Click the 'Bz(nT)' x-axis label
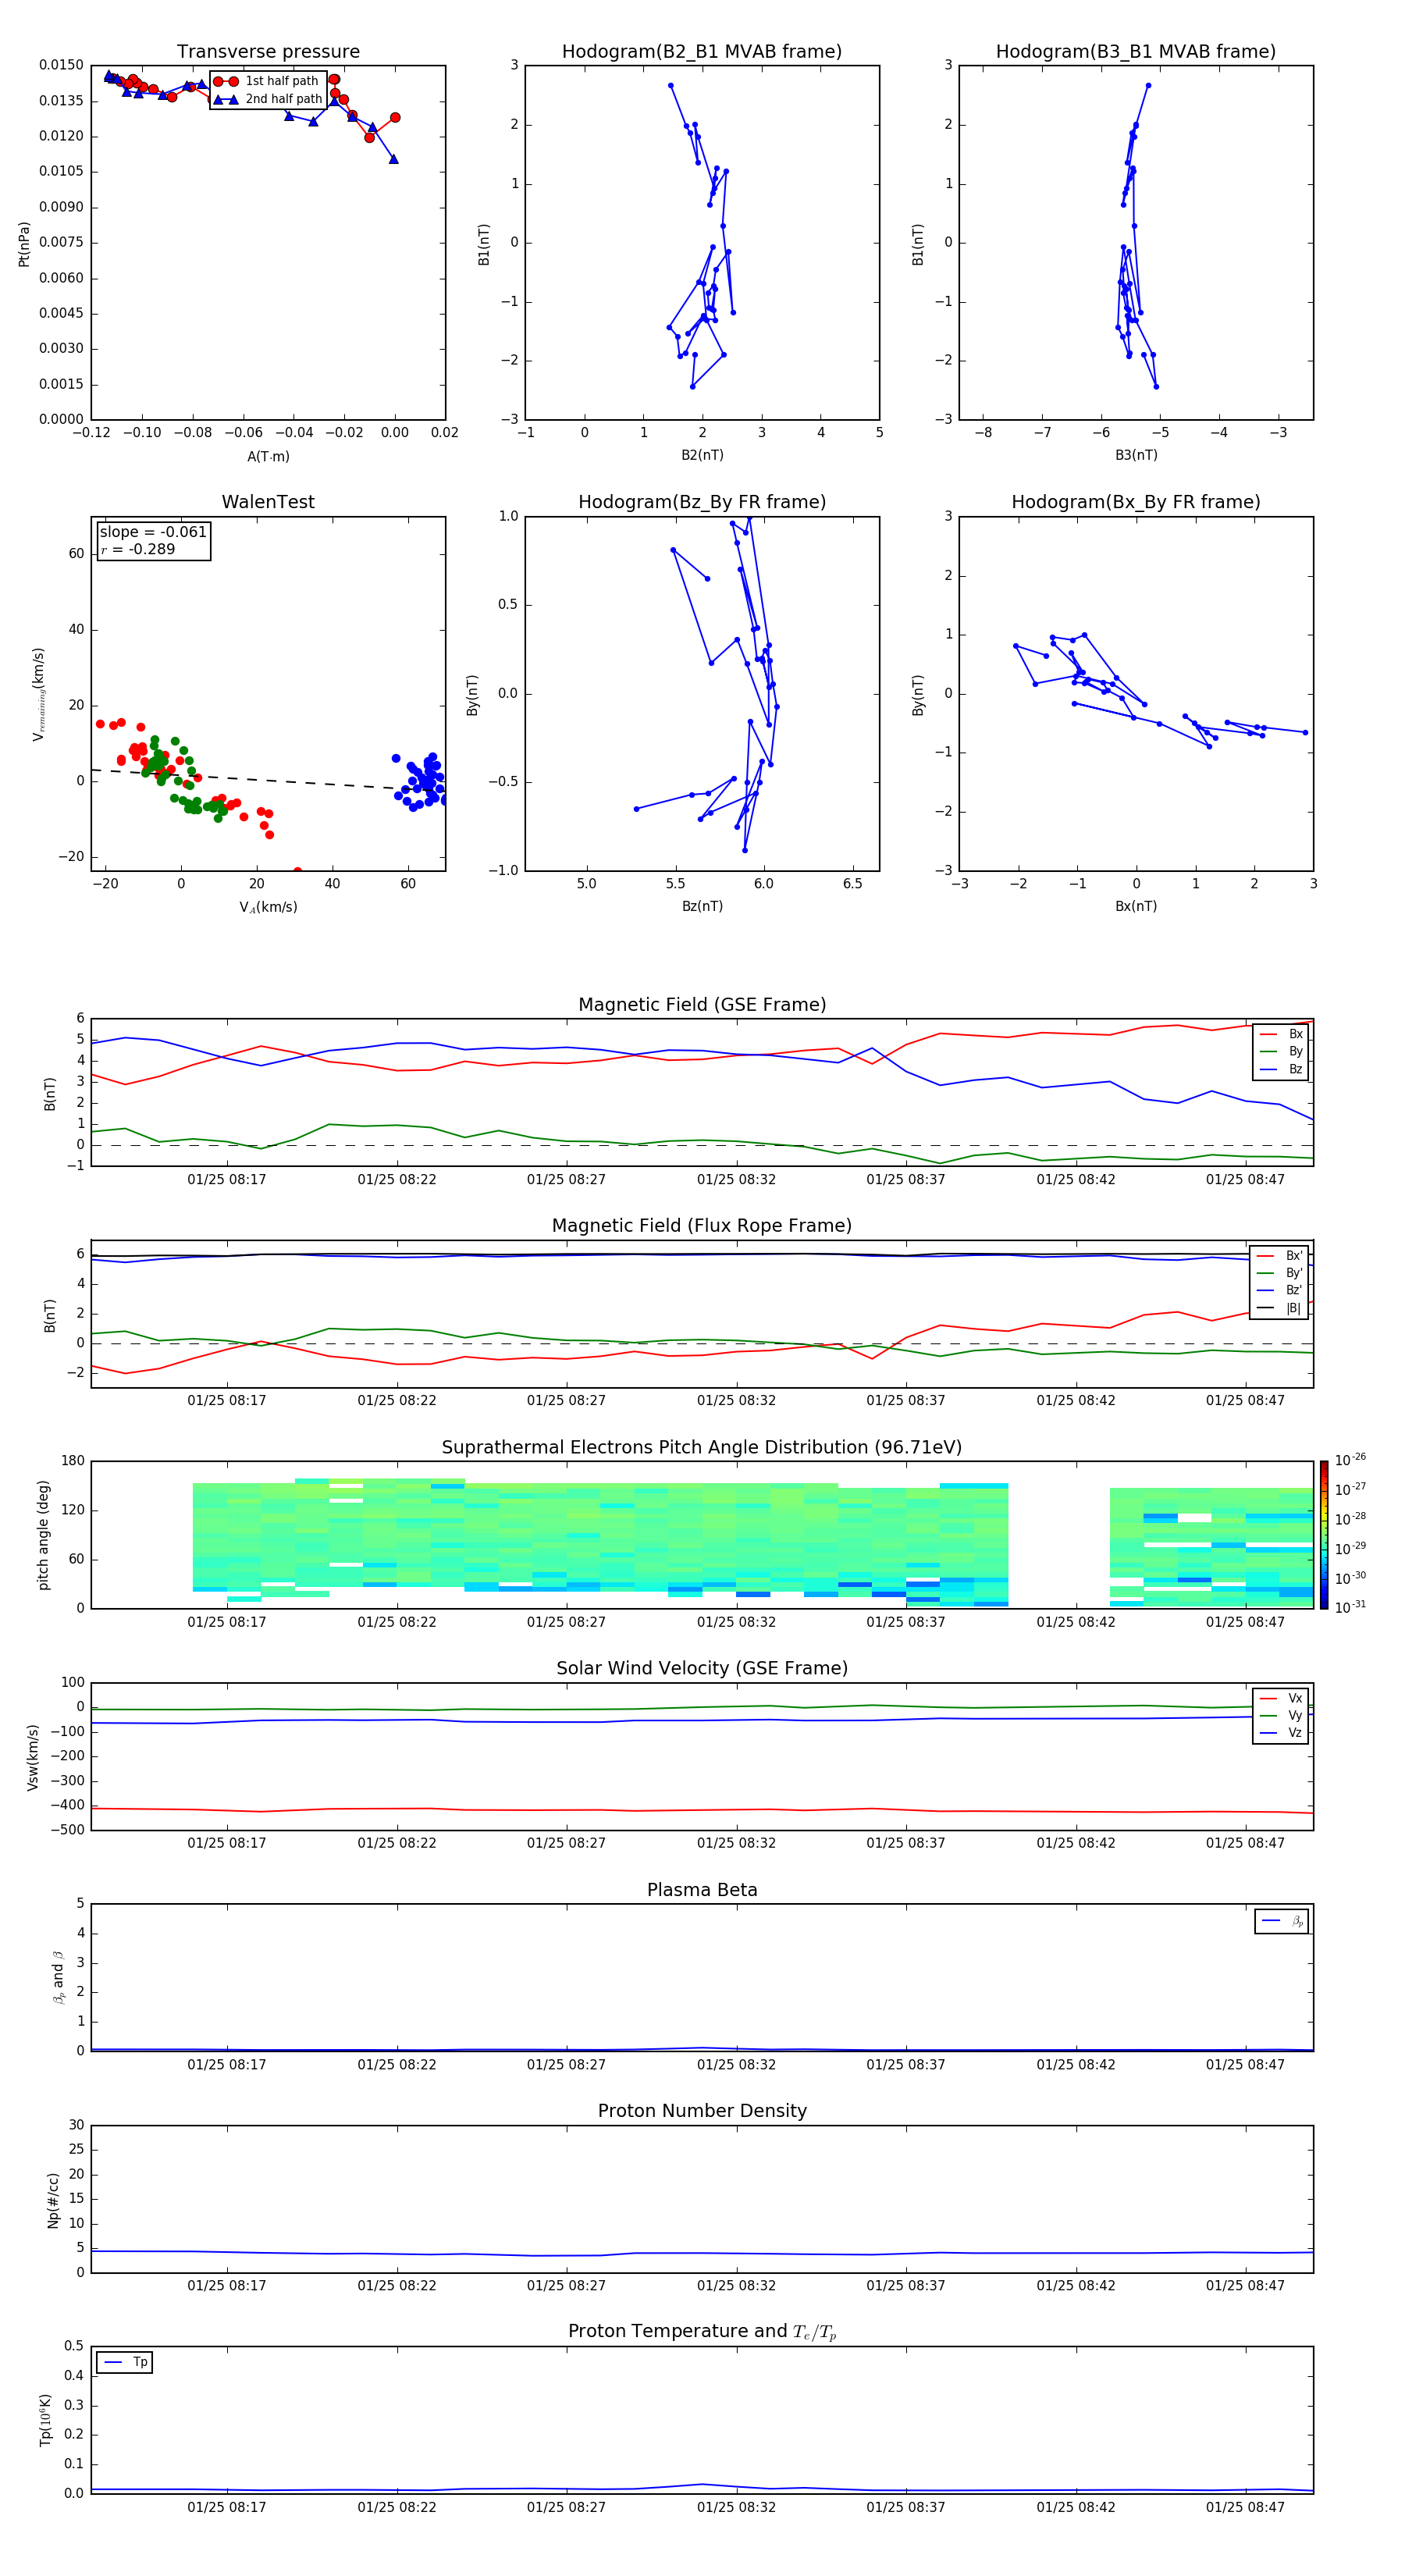1405x2576 pixels. [x=702, y=906]
